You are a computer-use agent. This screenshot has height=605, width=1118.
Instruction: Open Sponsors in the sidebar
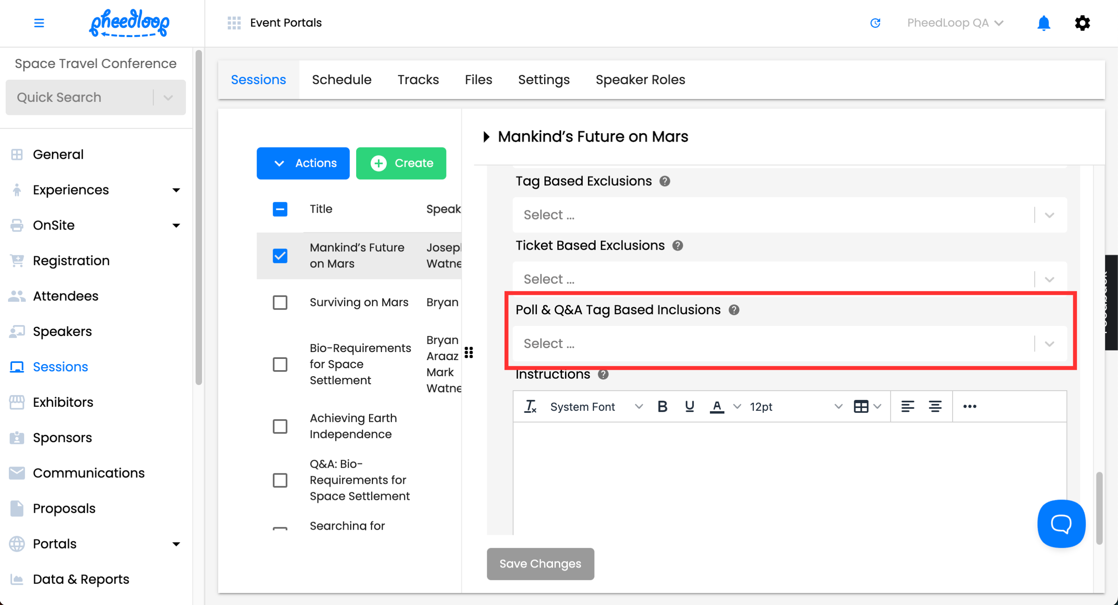62,438
